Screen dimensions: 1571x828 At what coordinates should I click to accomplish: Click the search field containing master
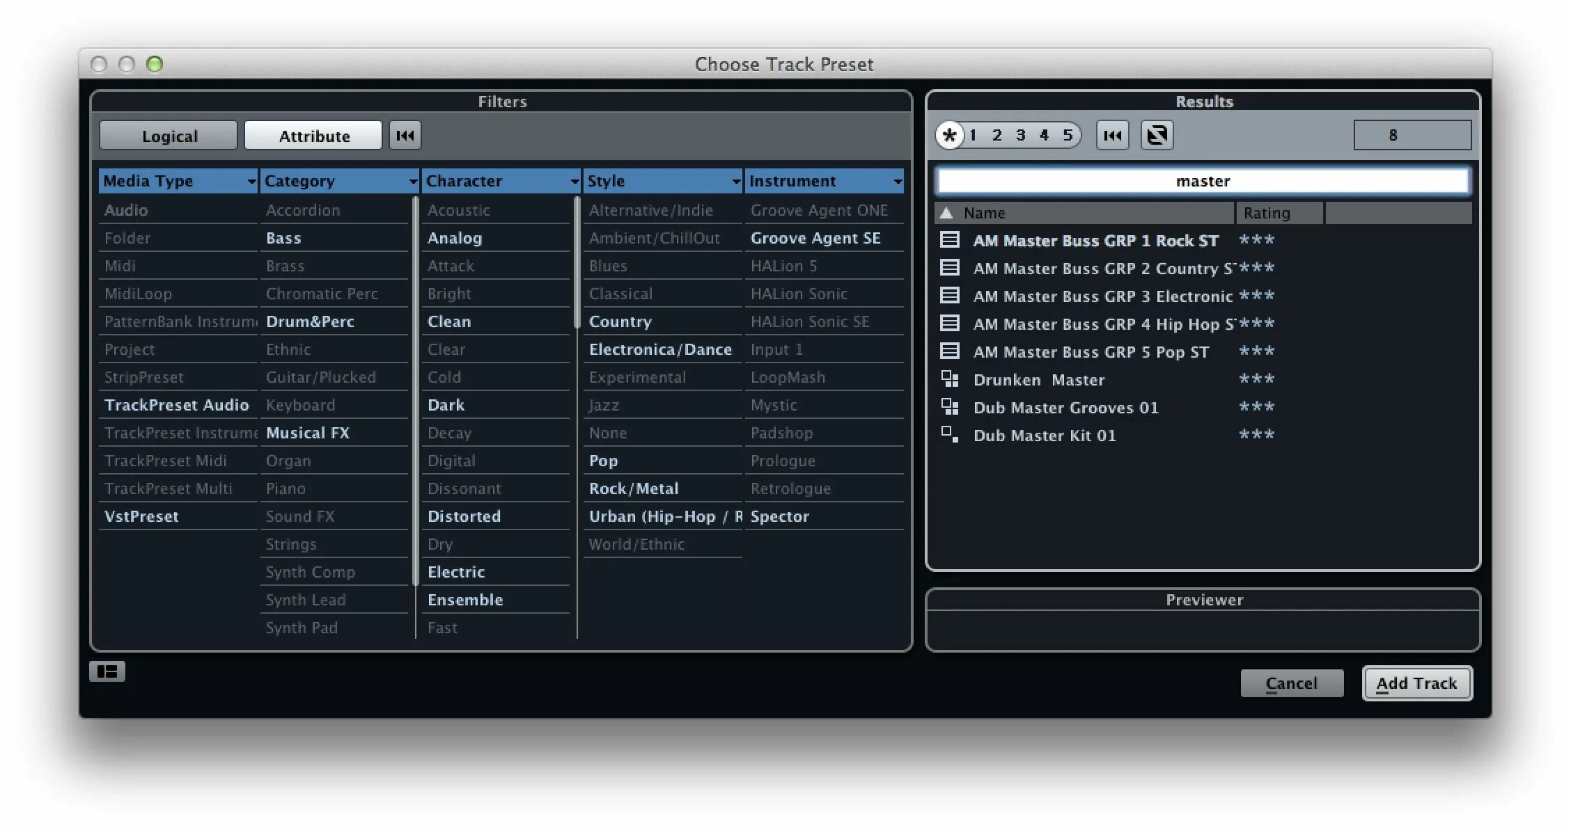click(1203, 181)
